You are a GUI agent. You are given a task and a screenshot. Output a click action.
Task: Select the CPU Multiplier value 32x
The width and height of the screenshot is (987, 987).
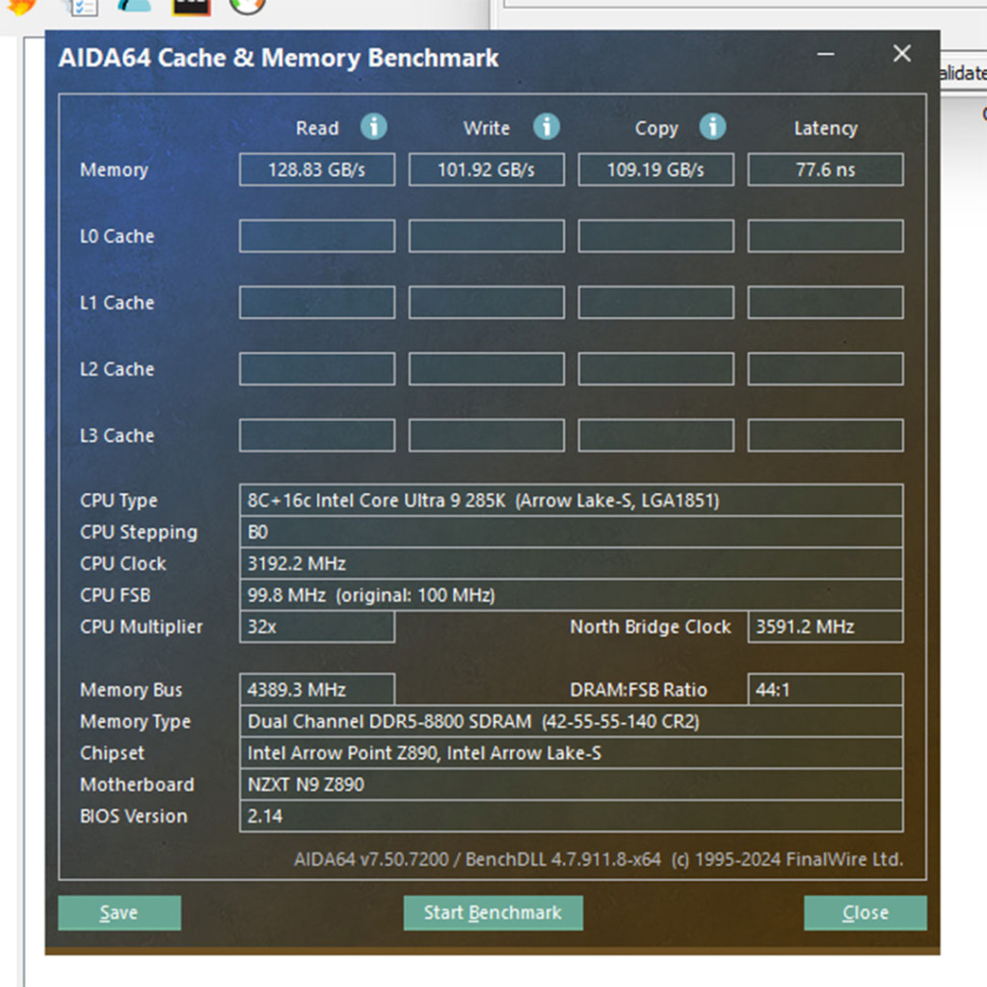pos(317,627)
